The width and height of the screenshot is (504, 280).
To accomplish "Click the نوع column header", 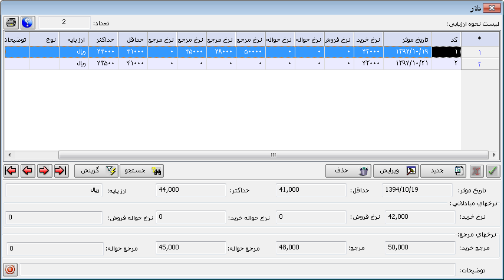I will coord(44,39).
